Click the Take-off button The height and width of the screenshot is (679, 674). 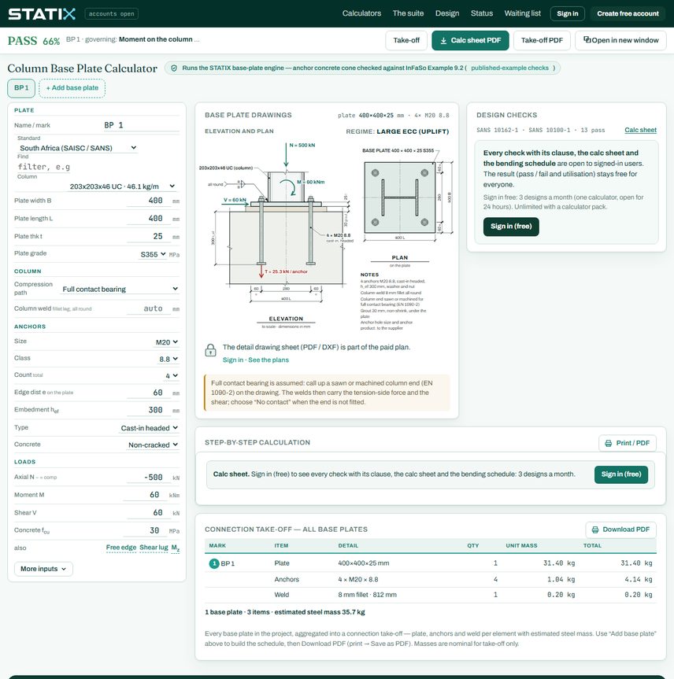pos(406,40)
